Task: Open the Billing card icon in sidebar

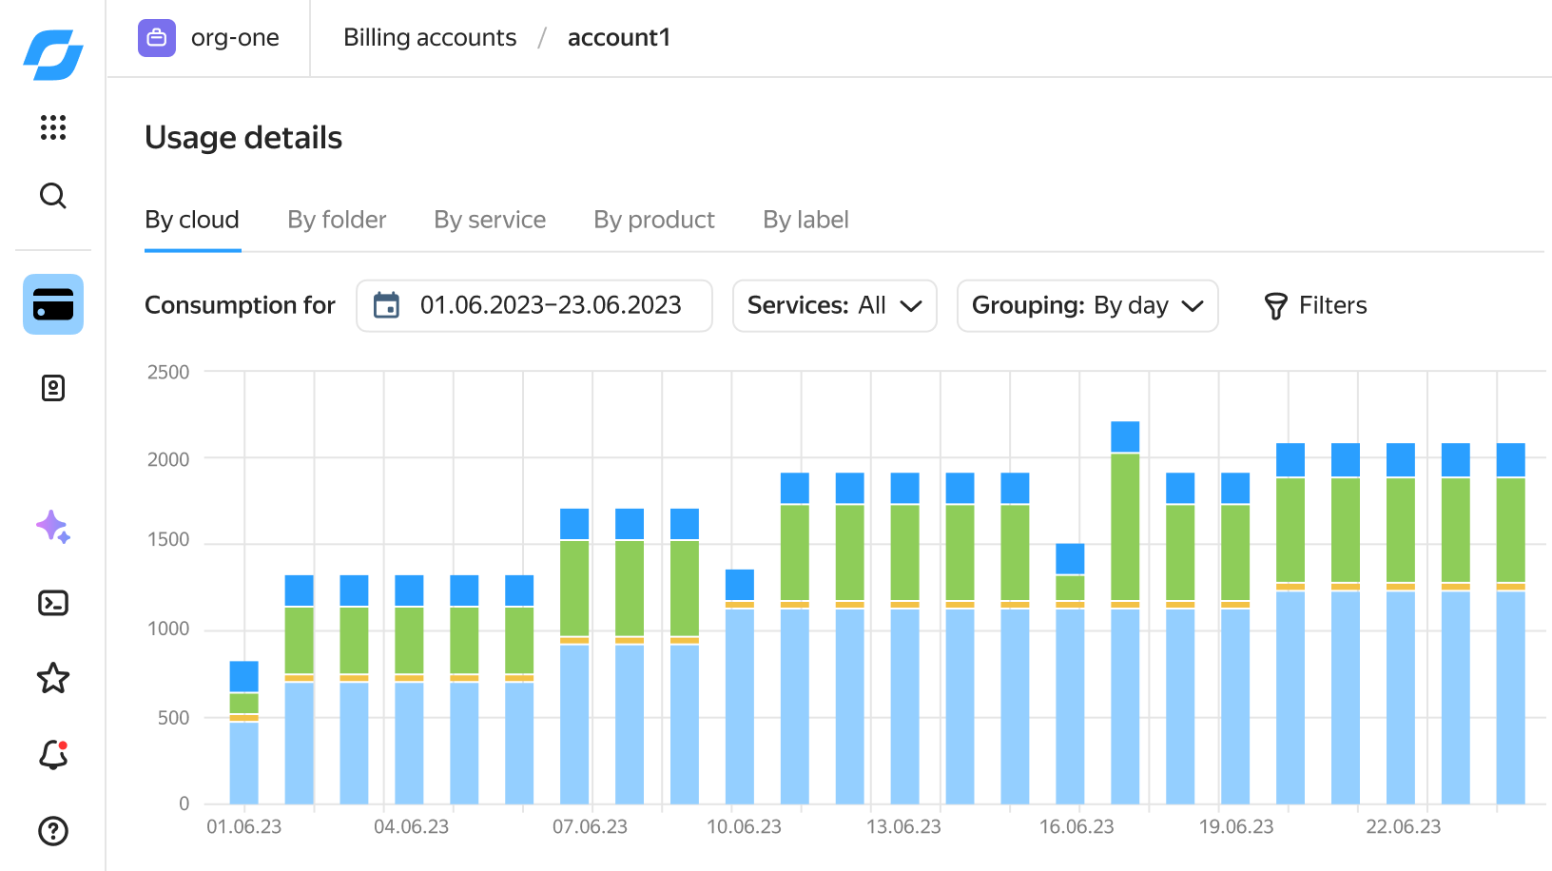Action: [53, 304]
